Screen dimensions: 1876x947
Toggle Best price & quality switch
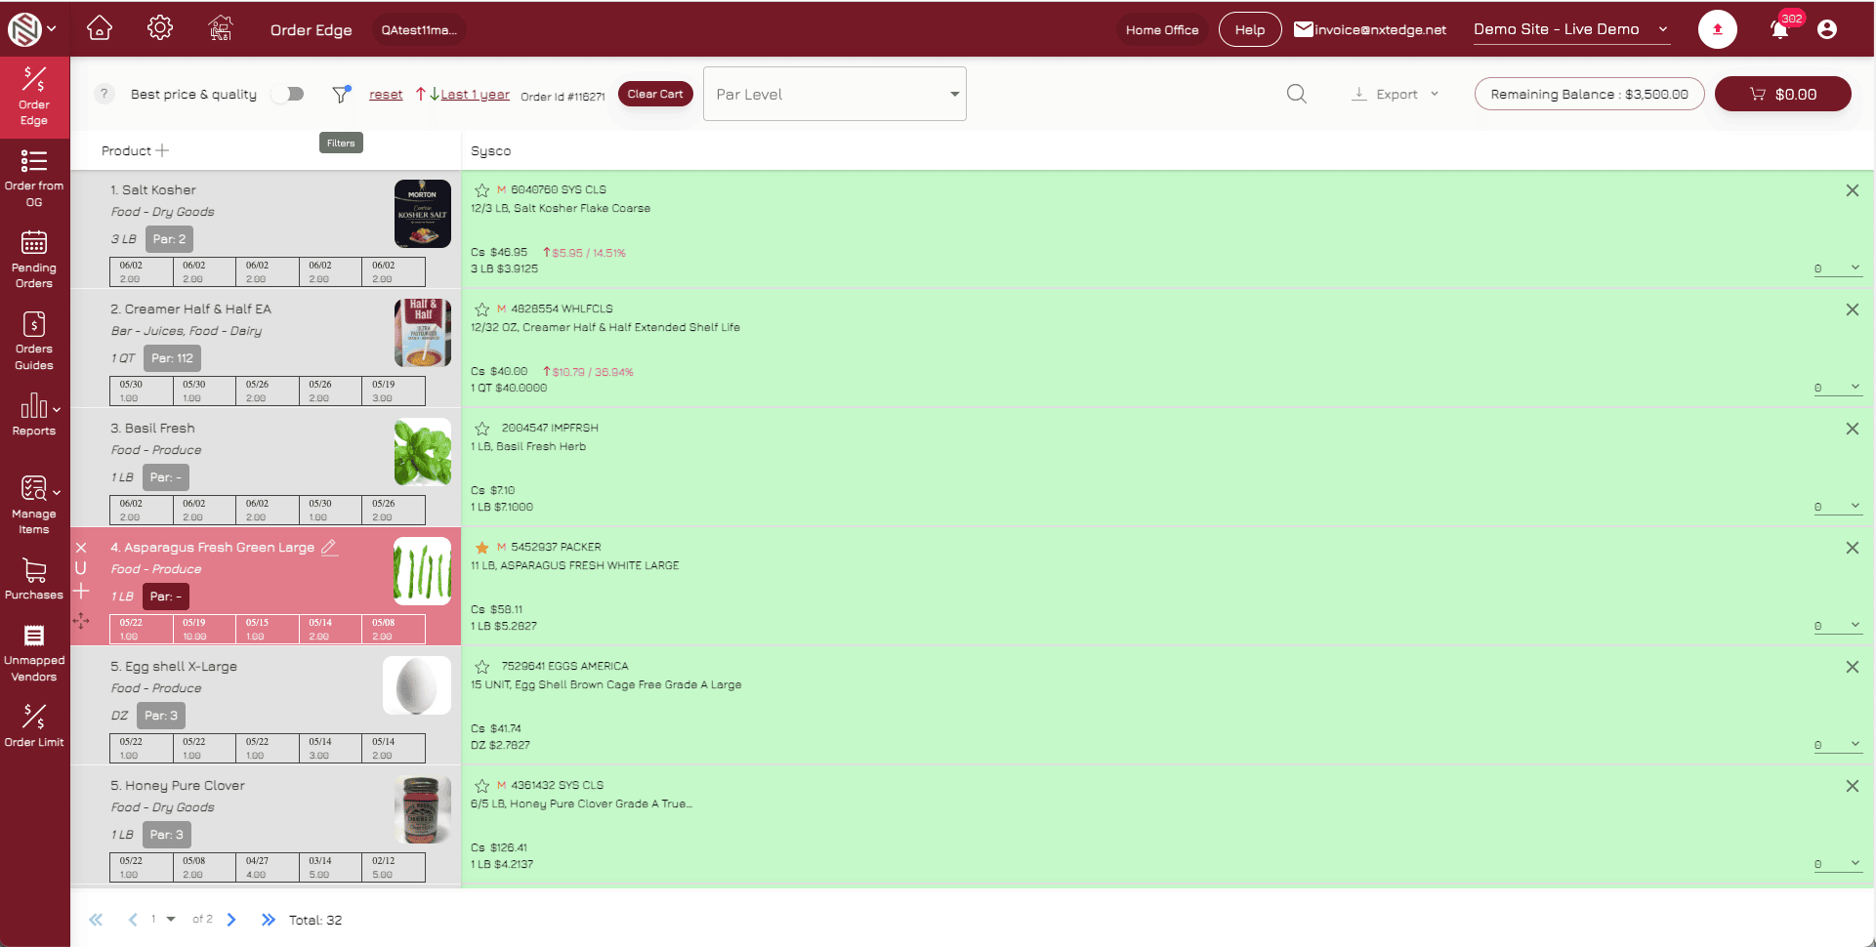(x=289, y=94)
